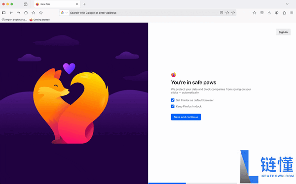Click the Sign in button

click(283, 32)
